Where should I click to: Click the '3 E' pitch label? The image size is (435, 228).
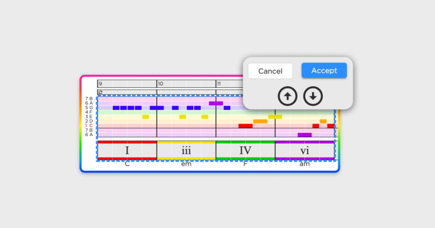tap(89, 117)
